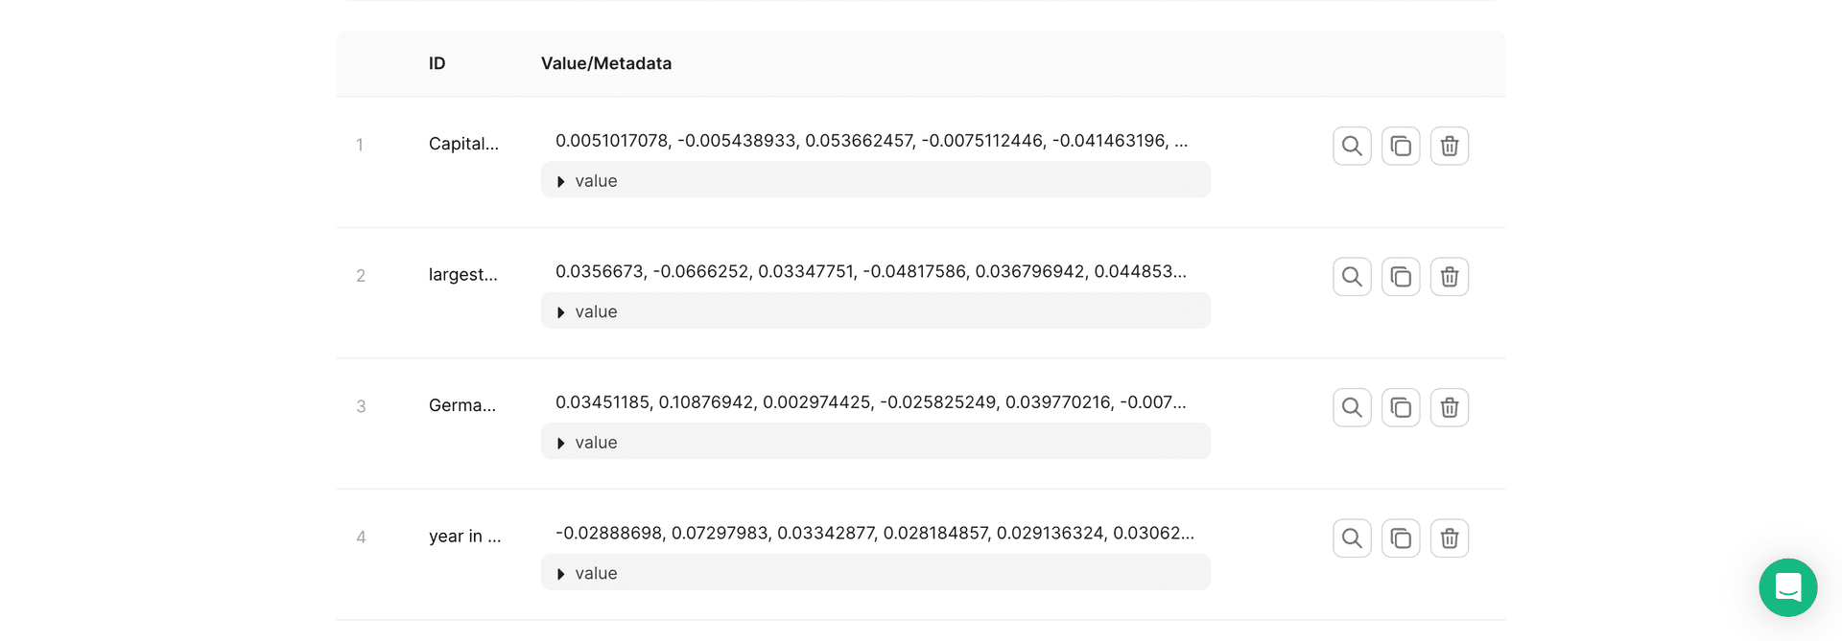
Task: Click the Capital... ID cell
Action: (463, 144)
